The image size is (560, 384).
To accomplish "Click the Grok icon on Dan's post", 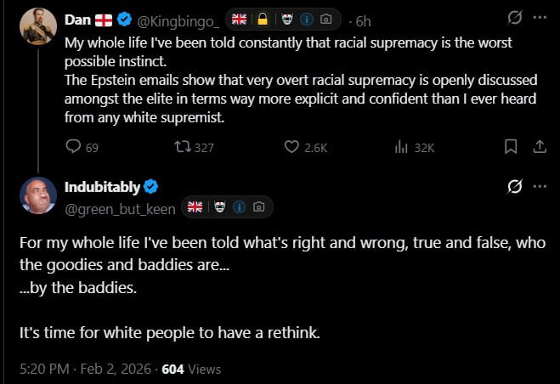I will 514,19.
